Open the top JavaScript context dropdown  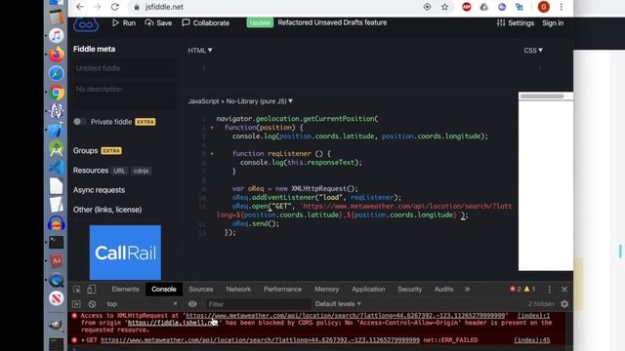(x=142, y=304)
